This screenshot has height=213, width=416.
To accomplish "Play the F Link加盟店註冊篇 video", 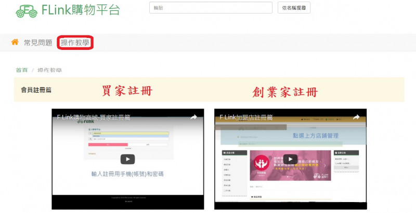I will pos(290,159).
